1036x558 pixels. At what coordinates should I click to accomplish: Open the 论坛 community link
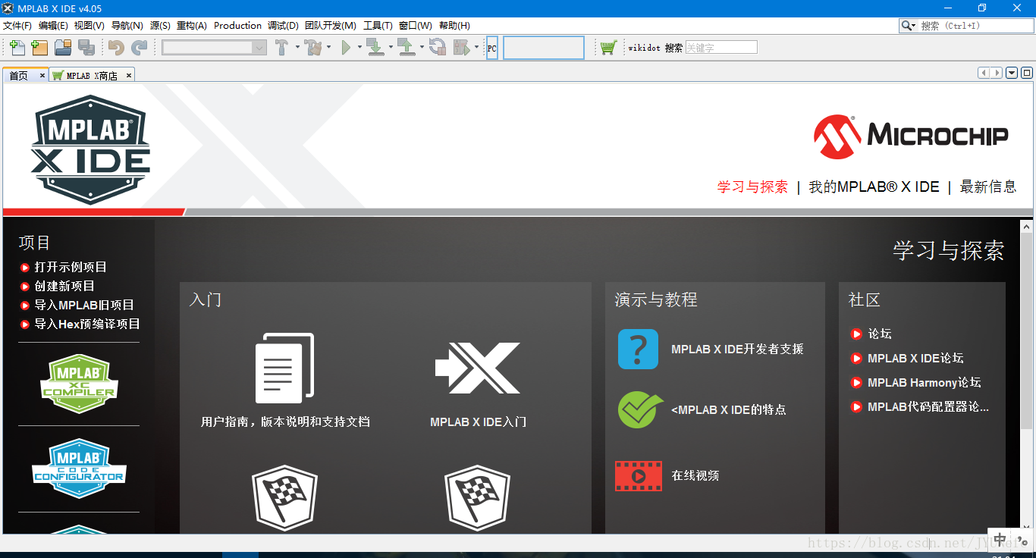point(880,334)
